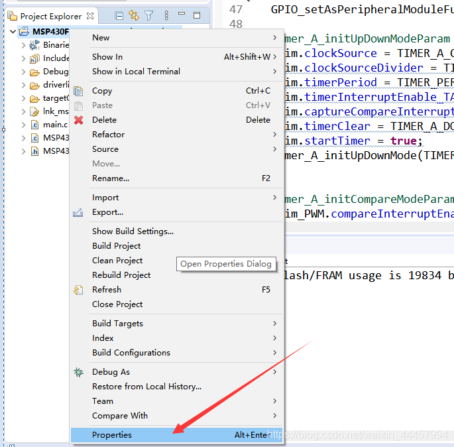Expand the main.c file node
Image resolution: width=454 pixels, height=447 pixels.
[24, 125]
